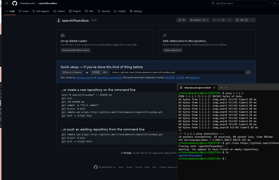Expand the terminal profiles dropdown chevron
279x180 pixels.
point(226,87)
